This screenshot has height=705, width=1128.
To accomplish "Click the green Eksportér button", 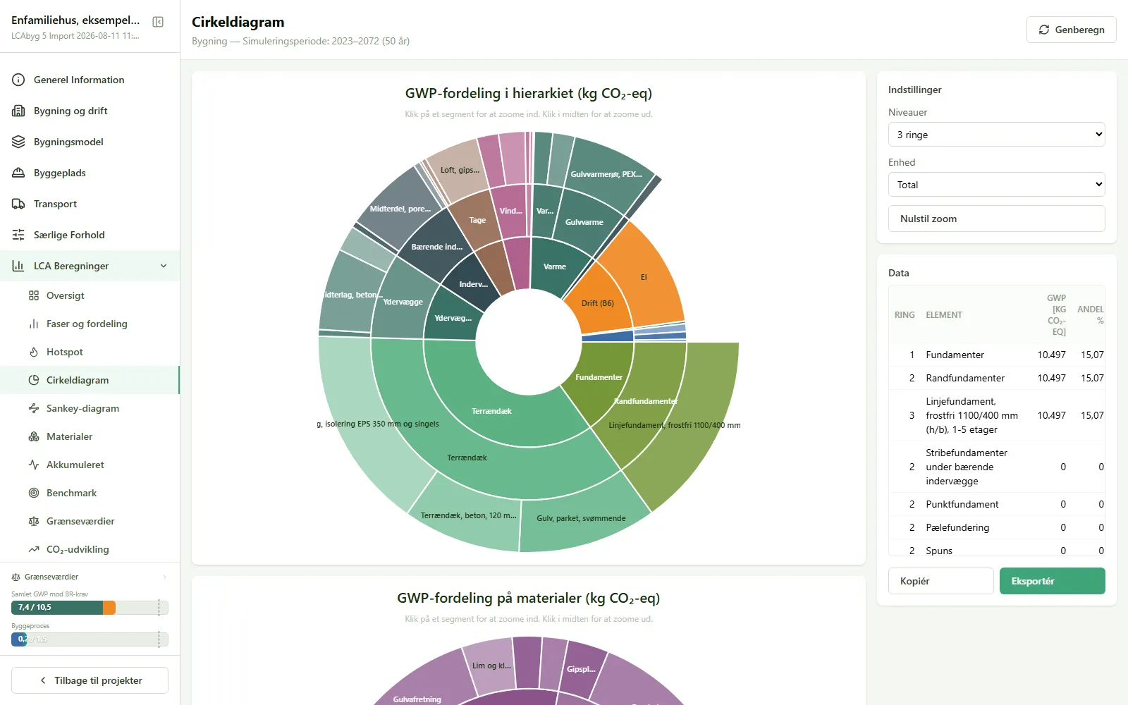I will (x=1052, y=581).
